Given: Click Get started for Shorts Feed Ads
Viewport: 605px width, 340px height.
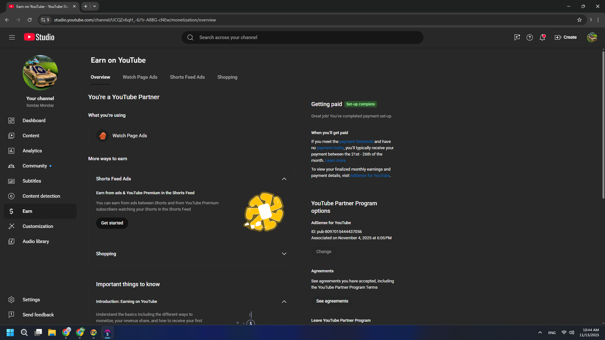Looking at the screenshot, I should pos(112,223).
